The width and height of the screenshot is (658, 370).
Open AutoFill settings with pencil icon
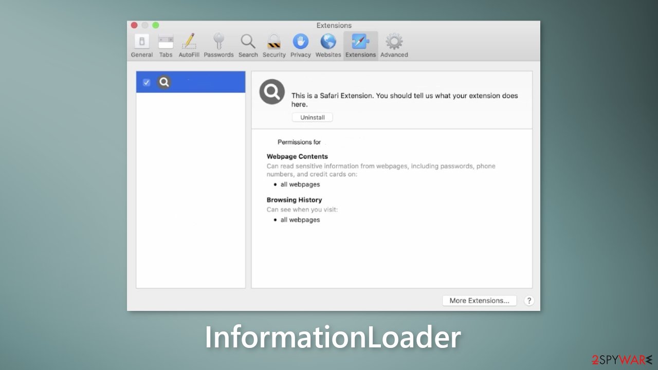[189, 46]
